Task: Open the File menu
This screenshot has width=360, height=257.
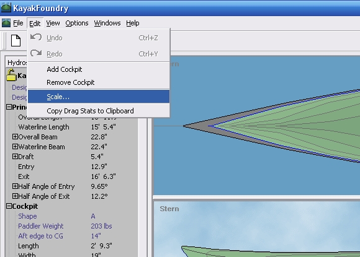Action: pos(18,23)
